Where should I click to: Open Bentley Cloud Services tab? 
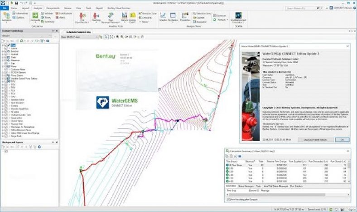click(x=119, y=8)
